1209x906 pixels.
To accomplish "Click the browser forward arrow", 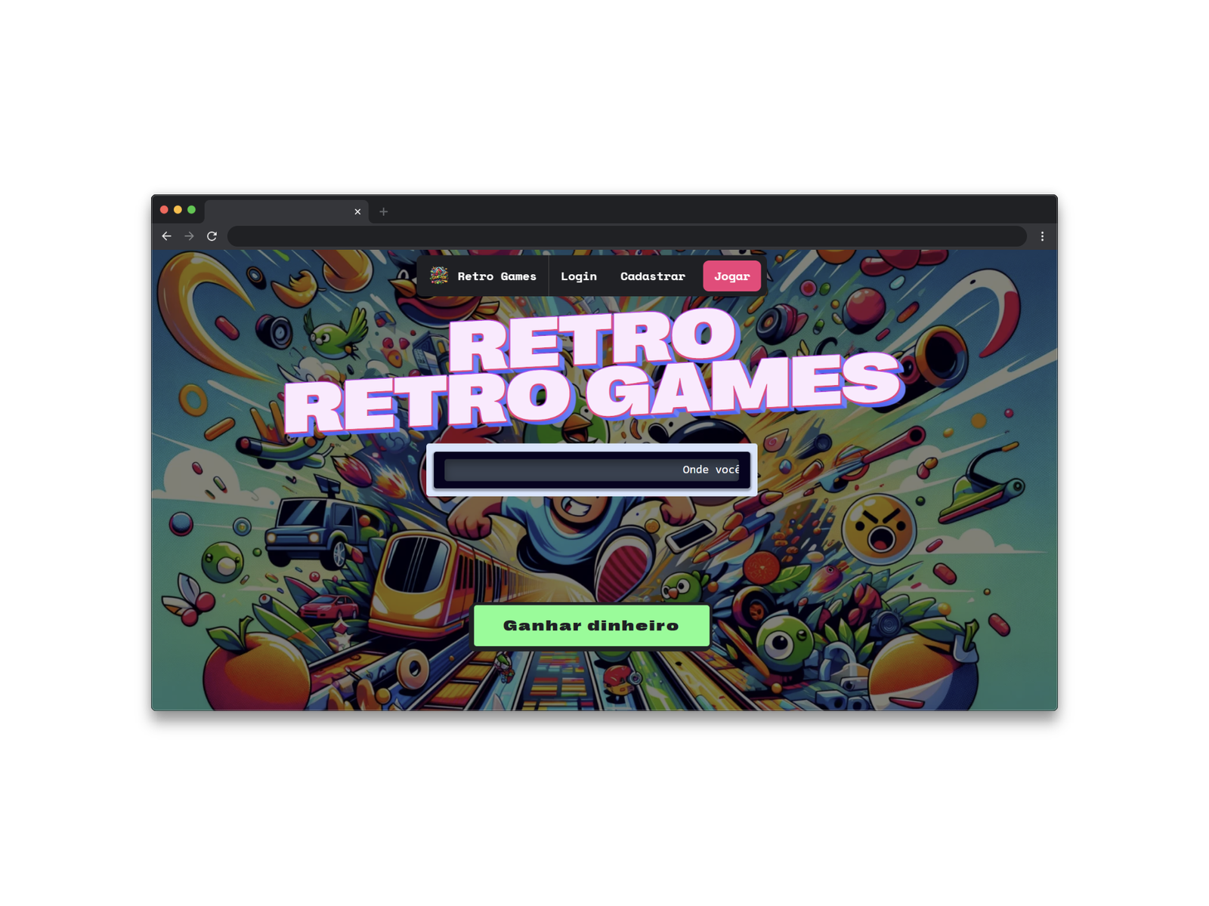I will tap(188, 236).
